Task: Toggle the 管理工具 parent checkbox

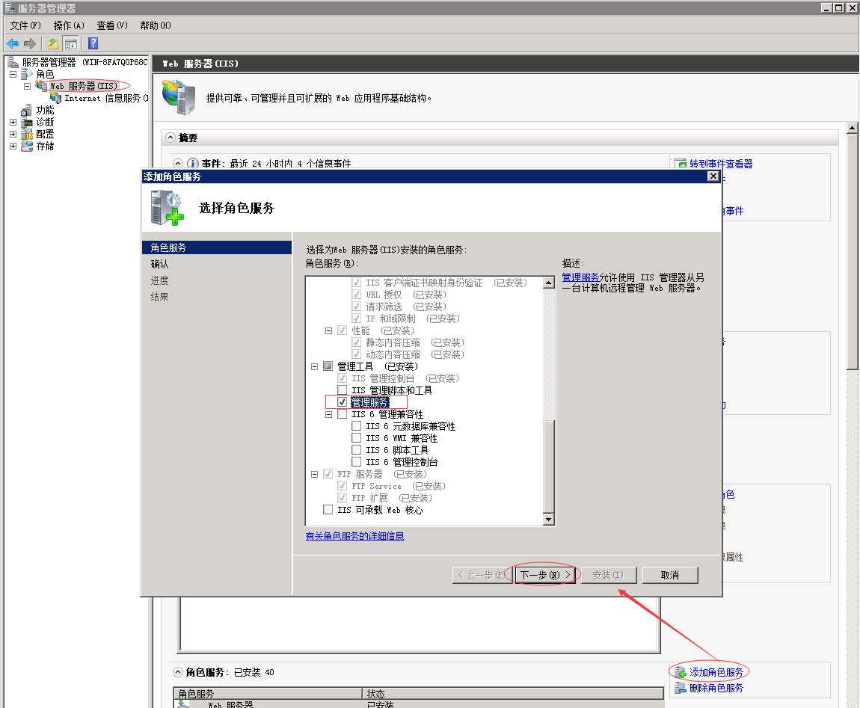Action: pyautogui.click(x=328, y=366)
